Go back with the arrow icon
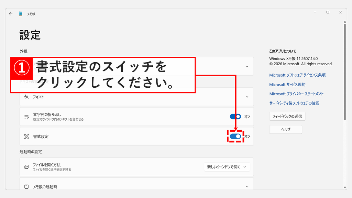 [11, 14]
